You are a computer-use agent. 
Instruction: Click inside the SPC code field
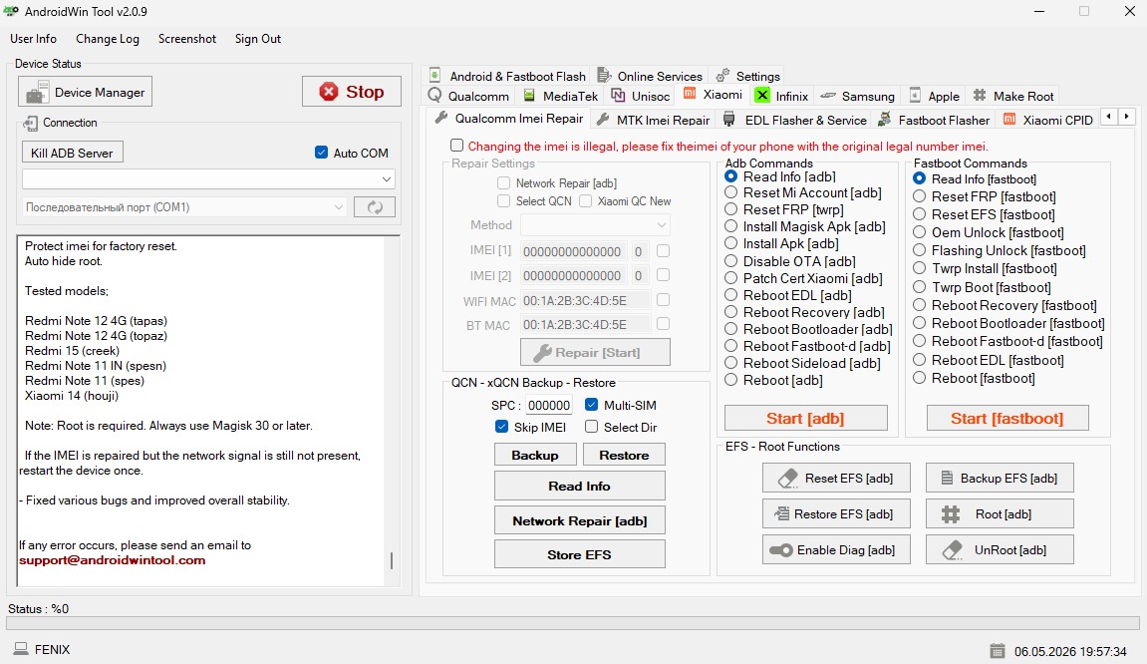pyautogui.click(x=549, y=405)
